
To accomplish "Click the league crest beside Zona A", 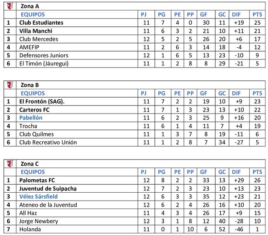I will 10,6.
